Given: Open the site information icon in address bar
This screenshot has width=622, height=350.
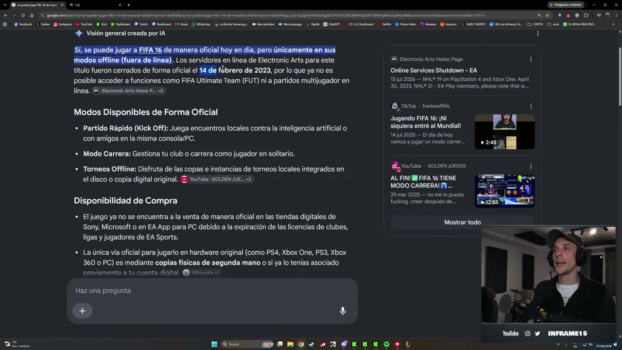Looking at the screenshot, I should click(42, 15).
